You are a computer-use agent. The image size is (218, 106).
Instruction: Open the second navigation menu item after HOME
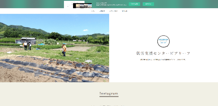click(x=102, y=11)
